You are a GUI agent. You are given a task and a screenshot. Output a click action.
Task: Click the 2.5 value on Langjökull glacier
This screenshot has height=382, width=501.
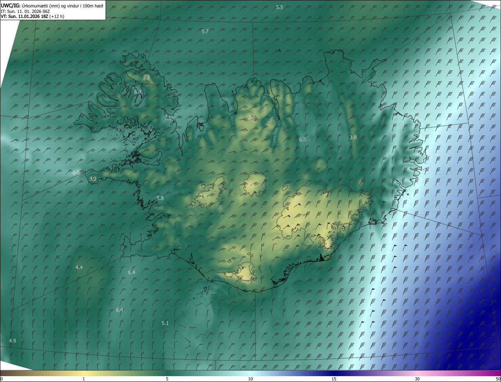point(203,196)
